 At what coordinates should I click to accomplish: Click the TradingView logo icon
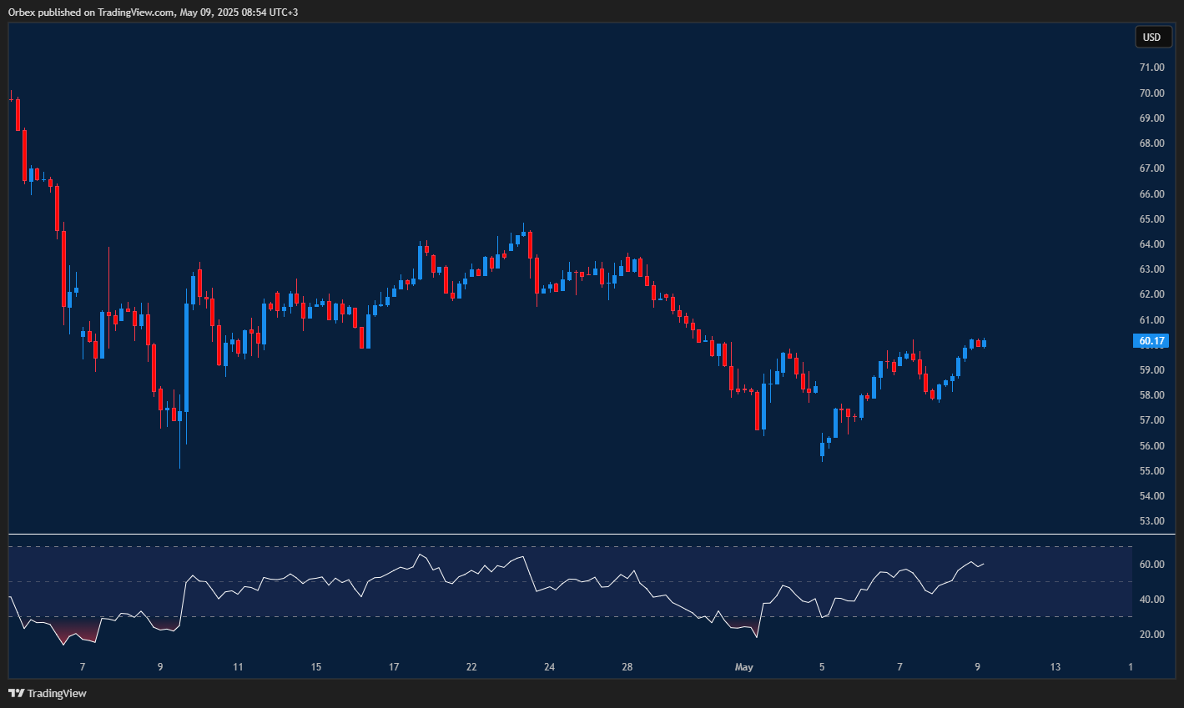click(16, 693)
